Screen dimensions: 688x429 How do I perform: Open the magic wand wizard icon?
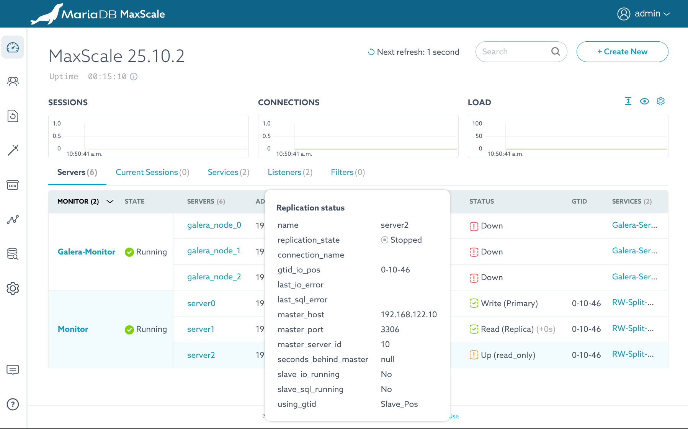coord(13,150)
